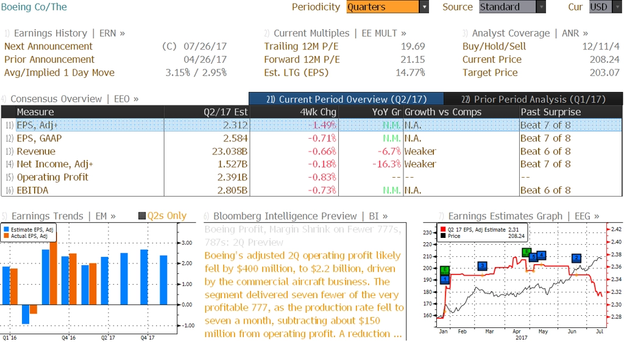Click event marker 1 on the estimates graph
624x342 pixels.
point(445,279)
